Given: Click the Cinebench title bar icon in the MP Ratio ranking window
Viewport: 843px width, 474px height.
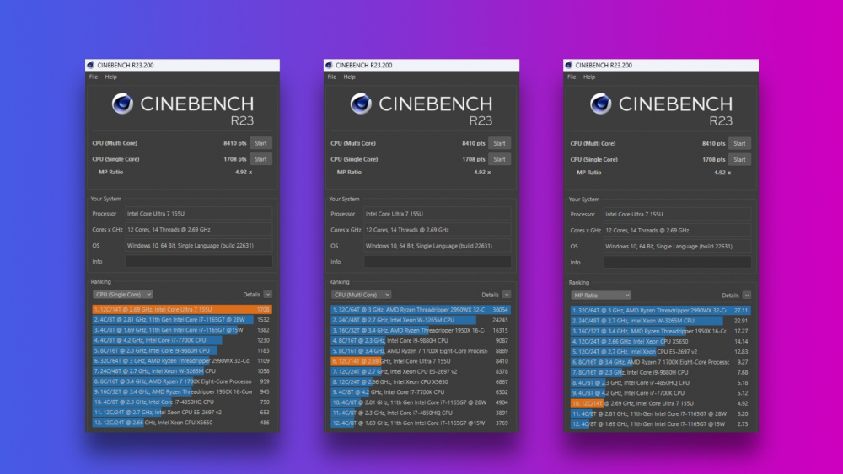Looking at the screenshot, I should point(570,65).
